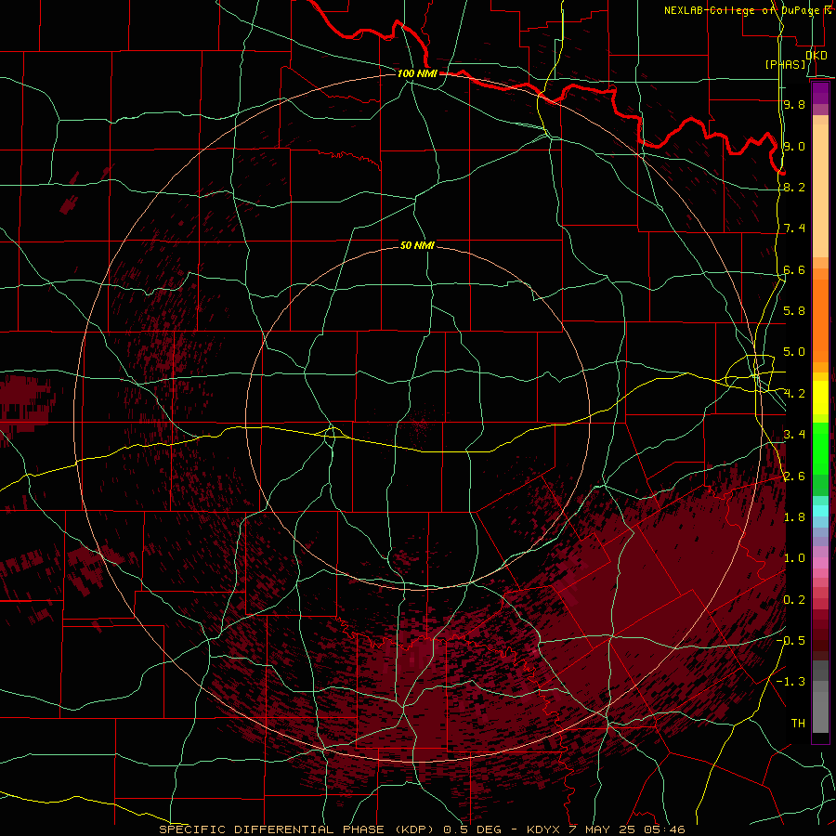Click the 4.2 value on the scale

click(x=794, y=394)
